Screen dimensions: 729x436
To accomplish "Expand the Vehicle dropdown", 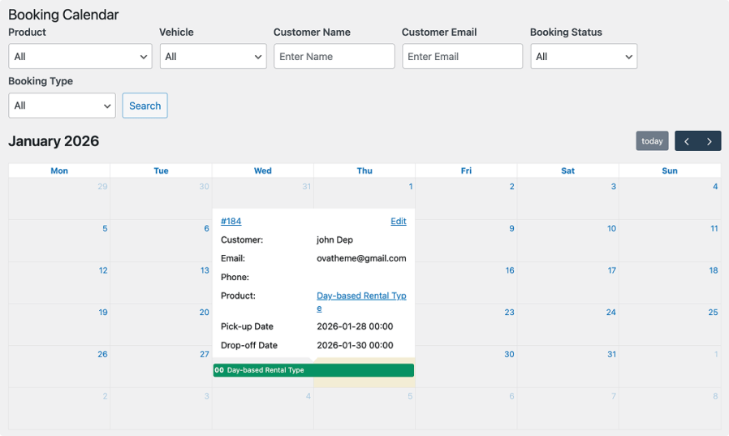I will click(213, 57).
